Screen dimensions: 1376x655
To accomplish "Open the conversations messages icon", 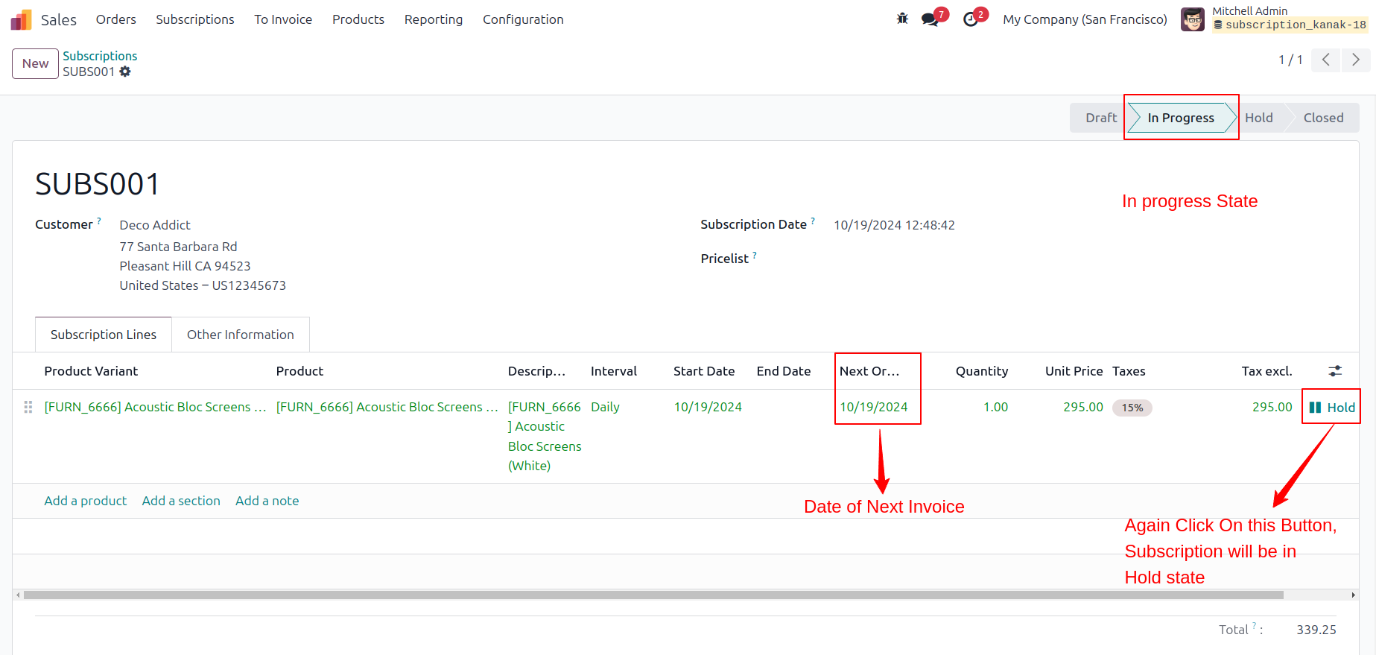I will coord(930,19).
